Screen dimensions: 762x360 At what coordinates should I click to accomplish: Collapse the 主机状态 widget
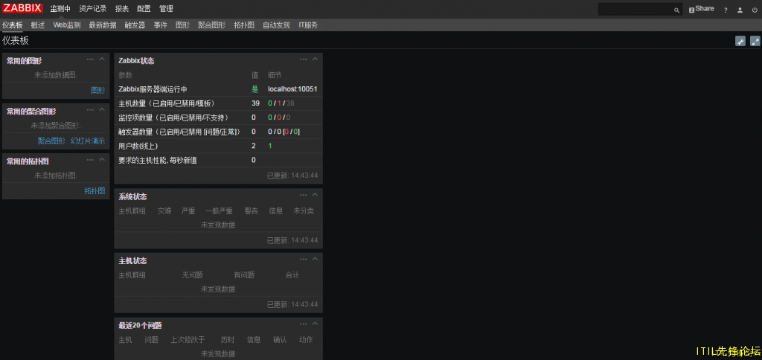[315, 259]
